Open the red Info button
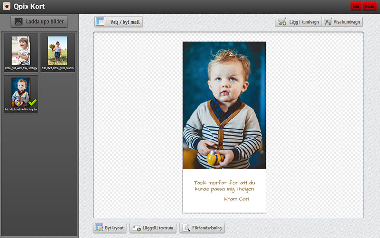 [355, 6]
